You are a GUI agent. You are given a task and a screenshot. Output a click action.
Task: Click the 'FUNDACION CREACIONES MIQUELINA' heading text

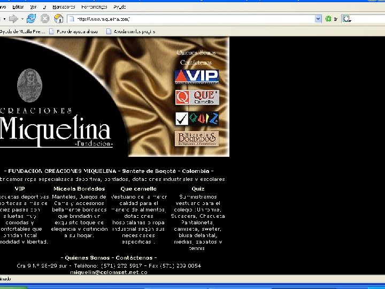[62, 171]
